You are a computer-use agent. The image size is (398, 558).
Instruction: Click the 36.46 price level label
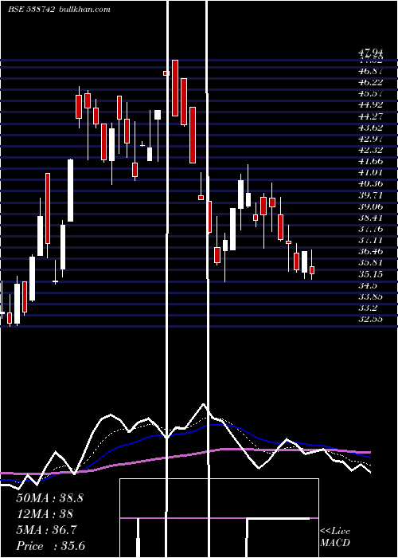click(371, 251)
